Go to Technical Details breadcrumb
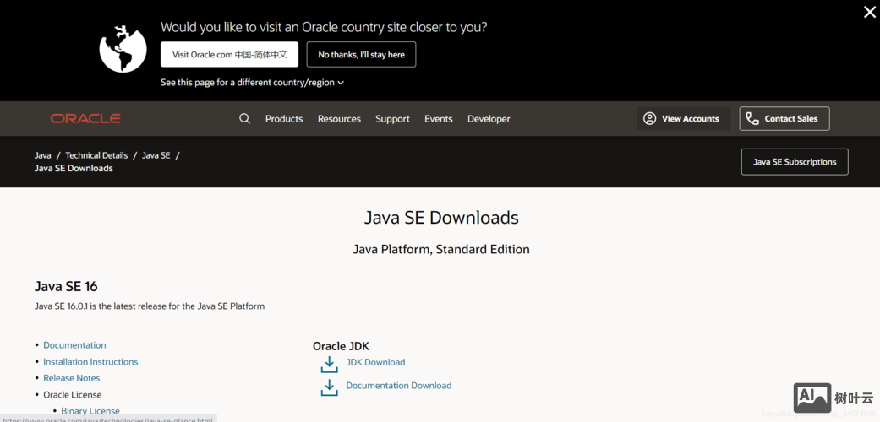The height and width of the screenshot is (422, 880). (96, 155)
